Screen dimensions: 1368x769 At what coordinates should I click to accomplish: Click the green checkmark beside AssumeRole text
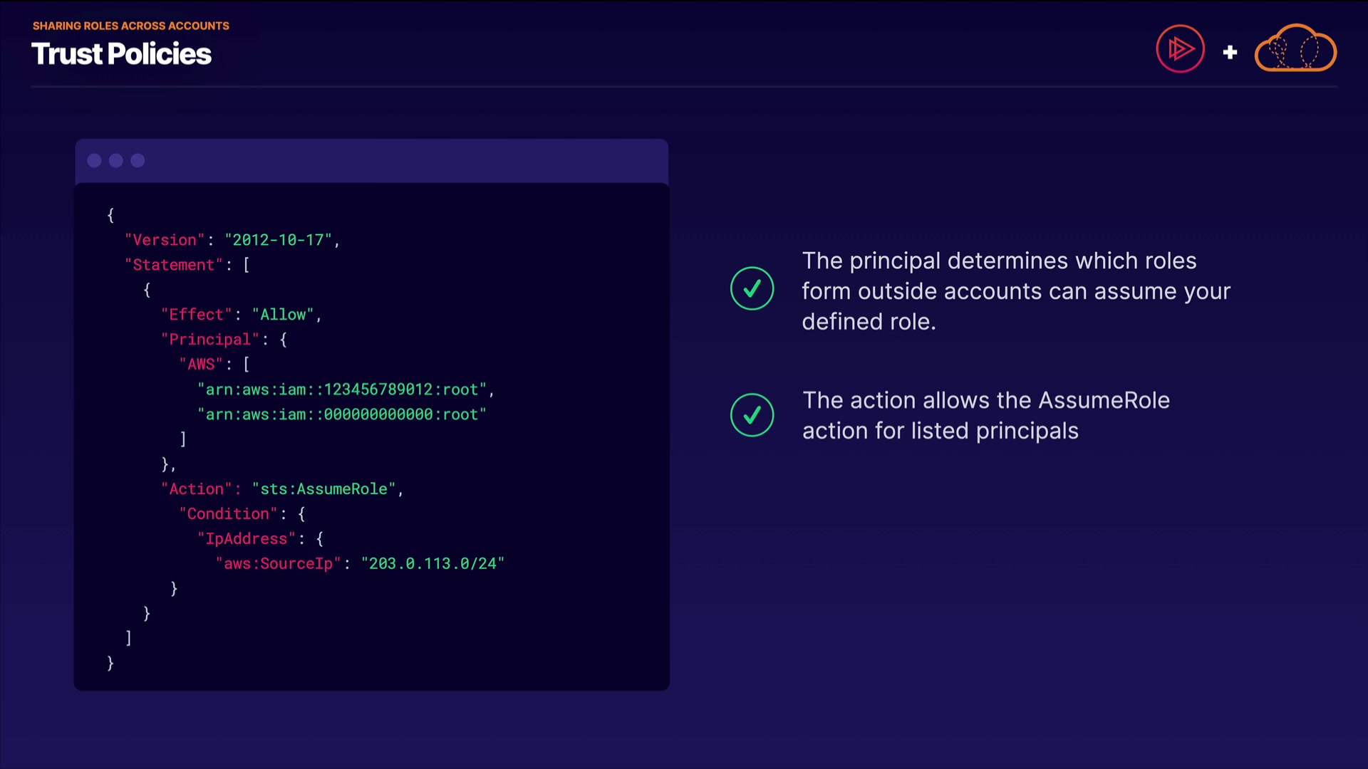tap(752, 415)
